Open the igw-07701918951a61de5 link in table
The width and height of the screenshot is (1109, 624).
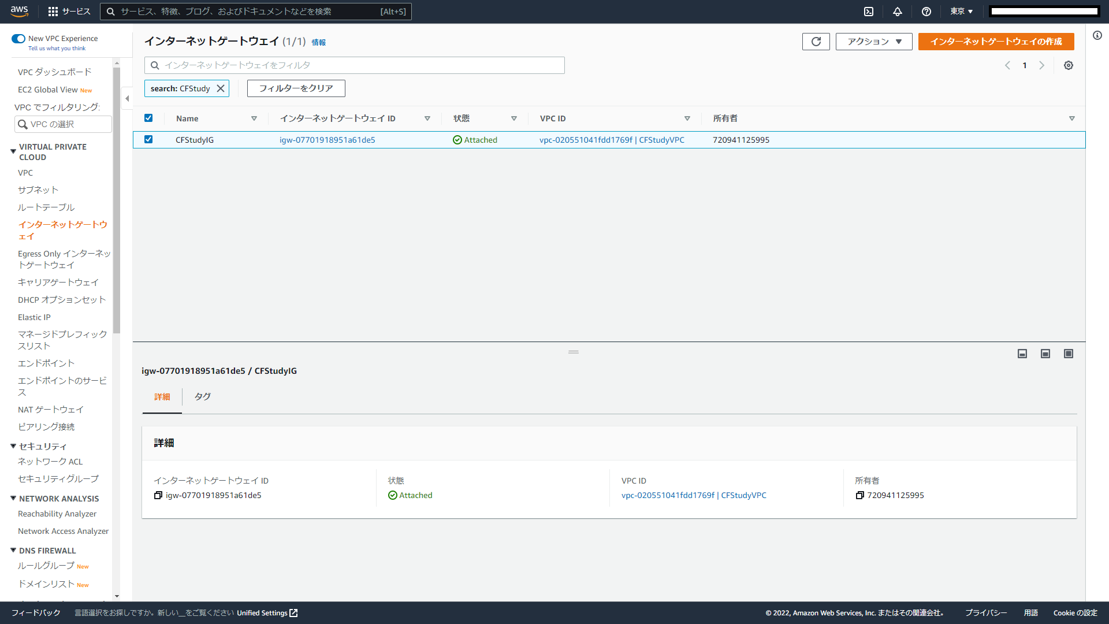(327, 140)
